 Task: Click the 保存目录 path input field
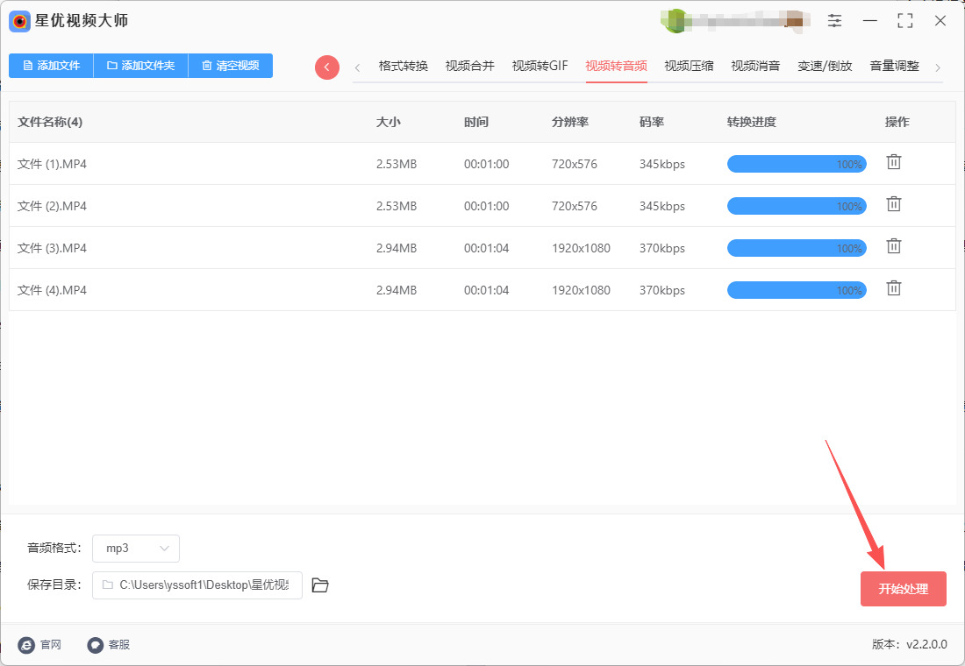(197, 585)
